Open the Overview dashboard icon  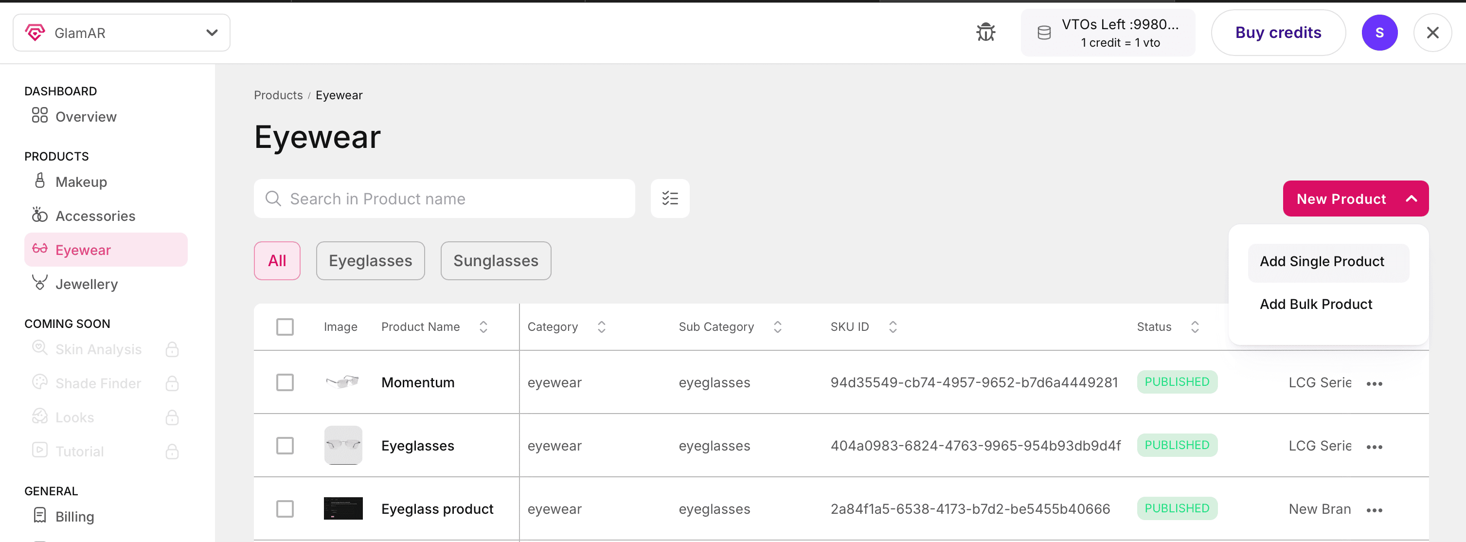click(x=40, y=116)
